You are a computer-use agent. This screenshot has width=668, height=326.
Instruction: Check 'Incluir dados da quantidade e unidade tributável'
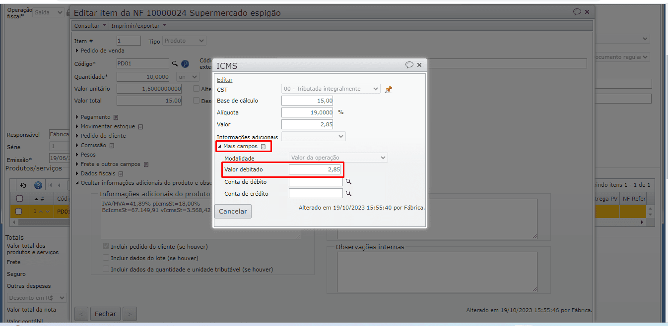click(106, 270)
